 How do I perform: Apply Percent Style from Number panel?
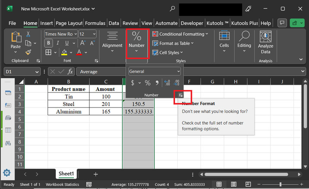pyautogui.click(x=147, y=83)
